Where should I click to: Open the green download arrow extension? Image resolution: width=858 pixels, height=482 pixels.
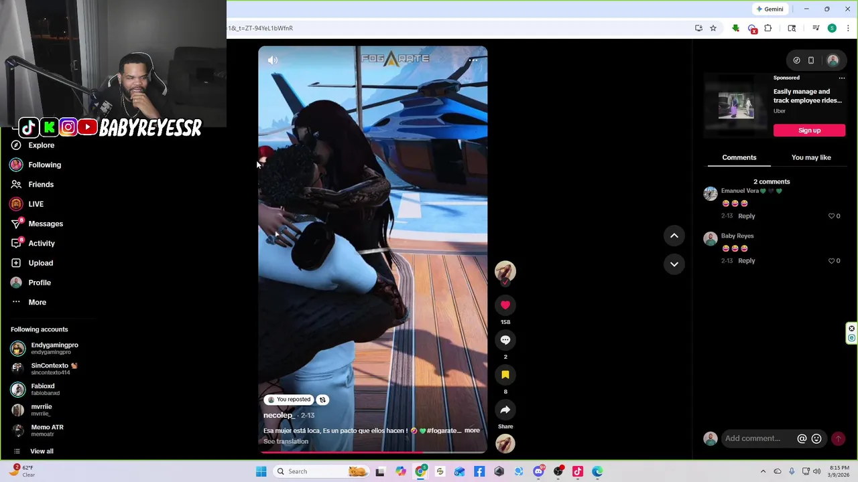(735, 28)
